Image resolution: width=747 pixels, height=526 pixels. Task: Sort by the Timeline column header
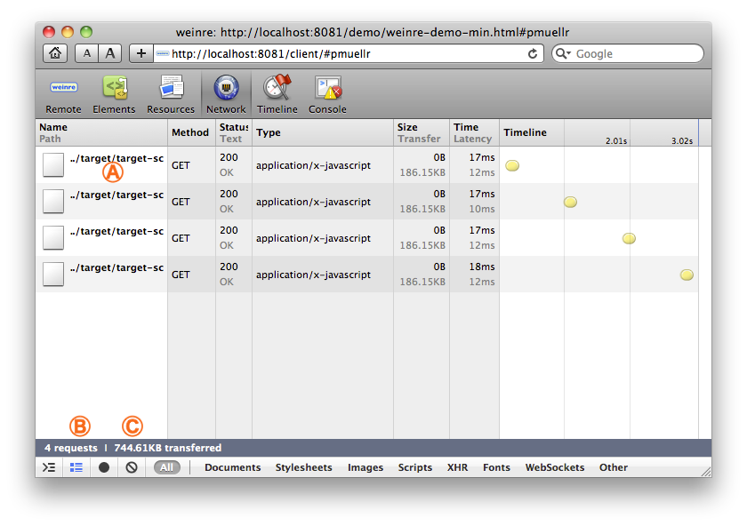(x=525, y=132)
